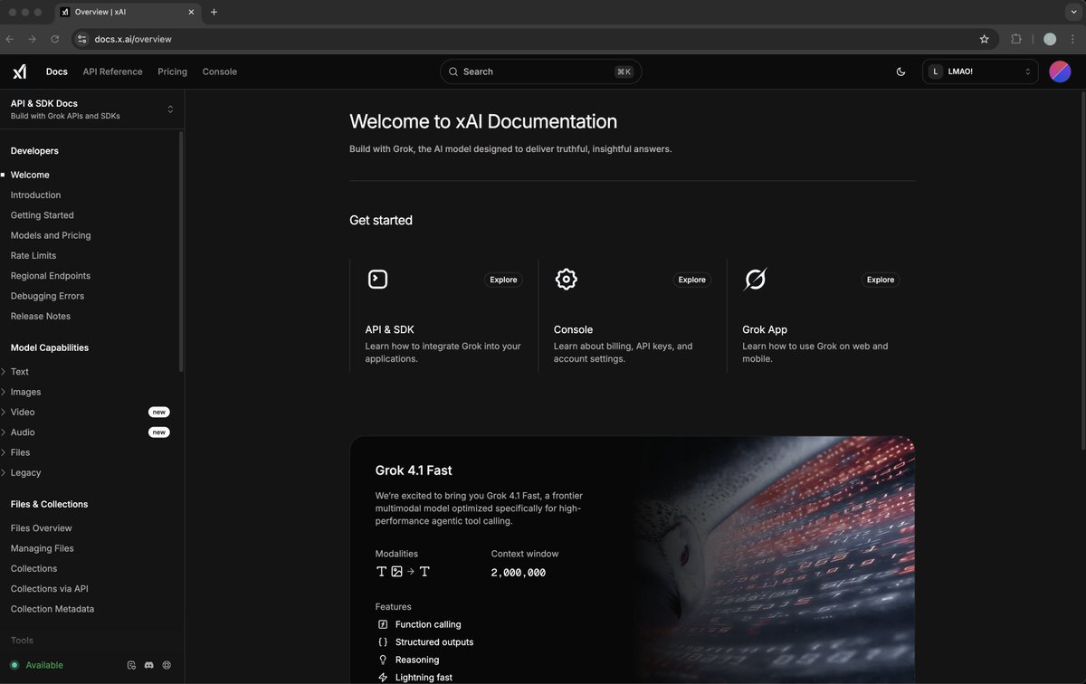Open Pricing header tab
The width and height of the screenshot is (1086, 684).
click(x=172, y=71)
